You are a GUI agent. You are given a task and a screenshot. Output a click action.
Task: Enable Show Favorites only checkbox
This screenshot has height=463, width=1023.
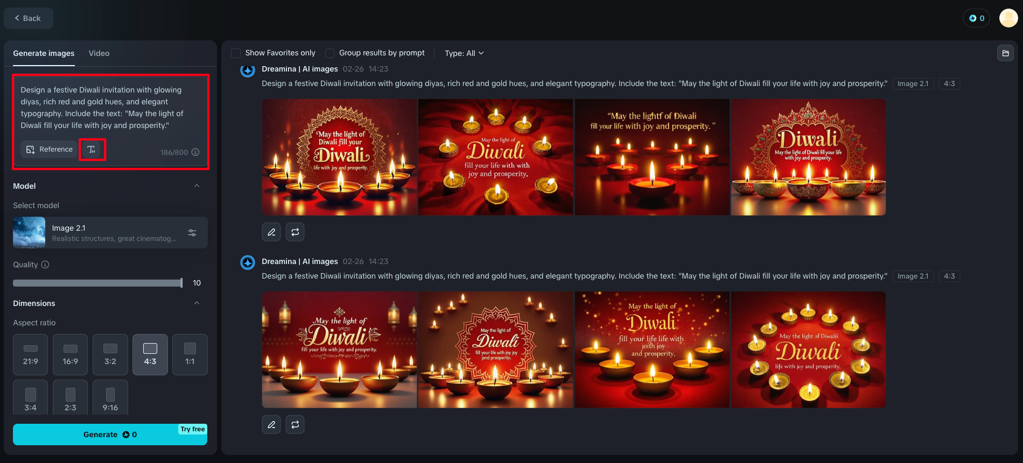coord(236,53)
